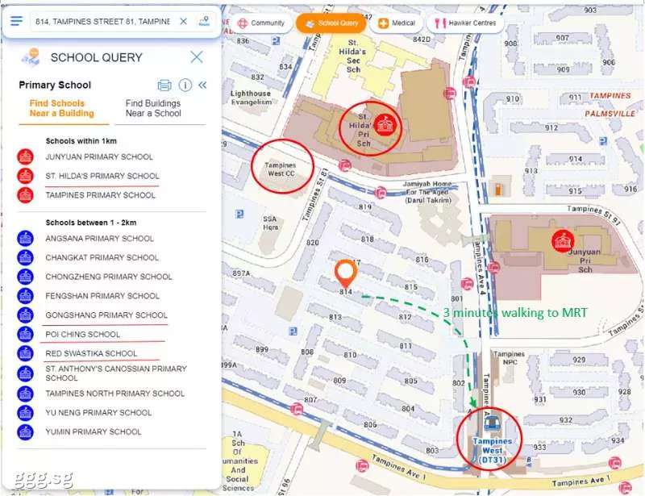Open St. Hilda's Primary School result

(x=102, y=176)
